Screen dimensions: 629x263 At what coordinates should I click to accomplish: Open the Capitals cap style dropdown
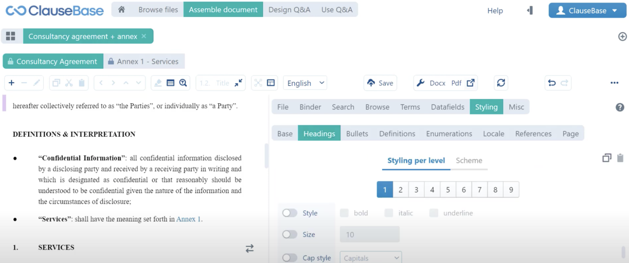click(x=371, y=258)
